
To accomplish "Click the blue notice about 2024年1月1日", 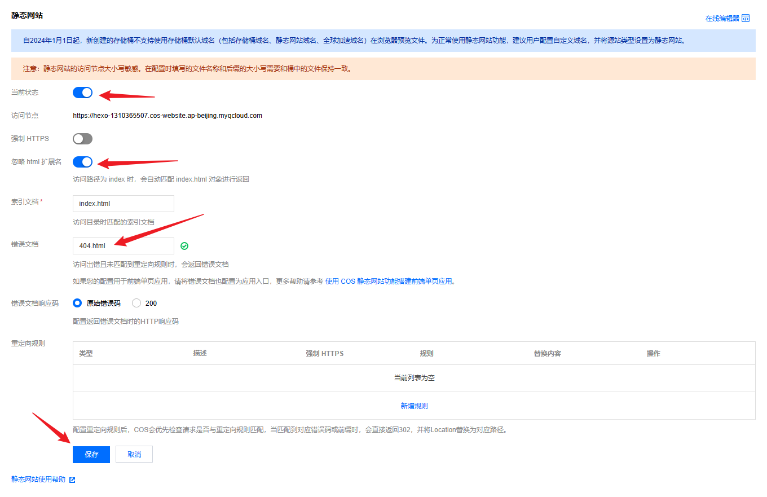I will [x=383, y=41].
